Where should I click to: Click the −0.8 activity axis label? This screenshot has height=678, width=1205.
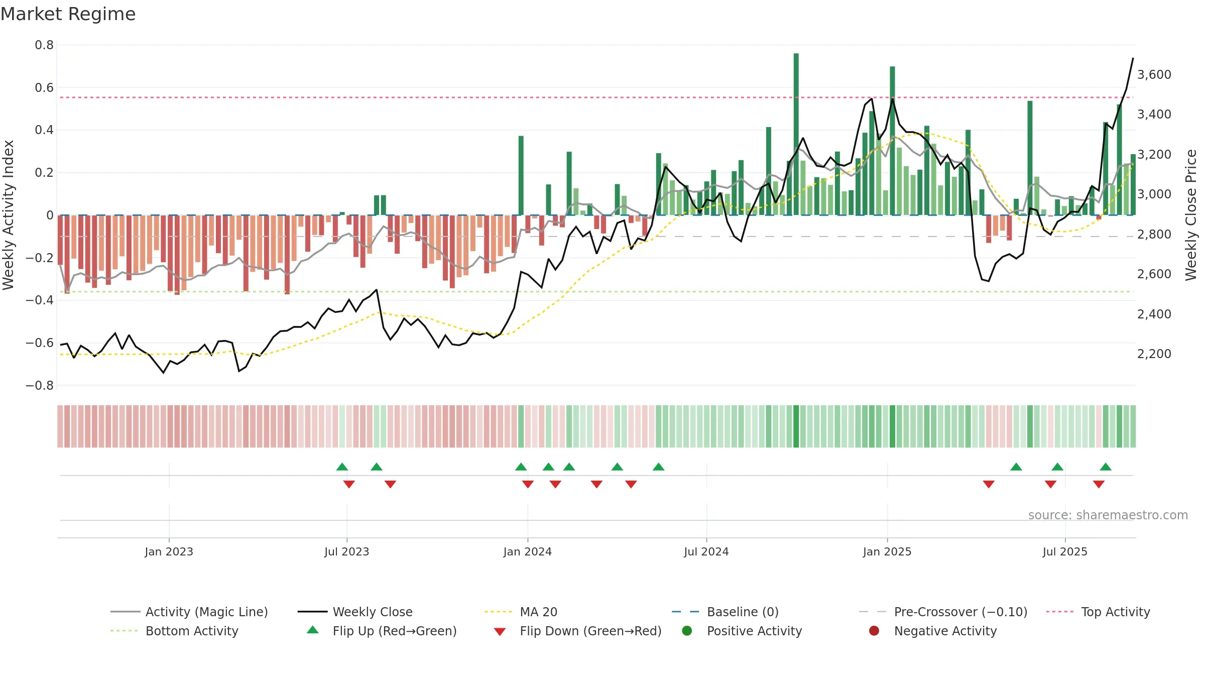tap(39, 386)
